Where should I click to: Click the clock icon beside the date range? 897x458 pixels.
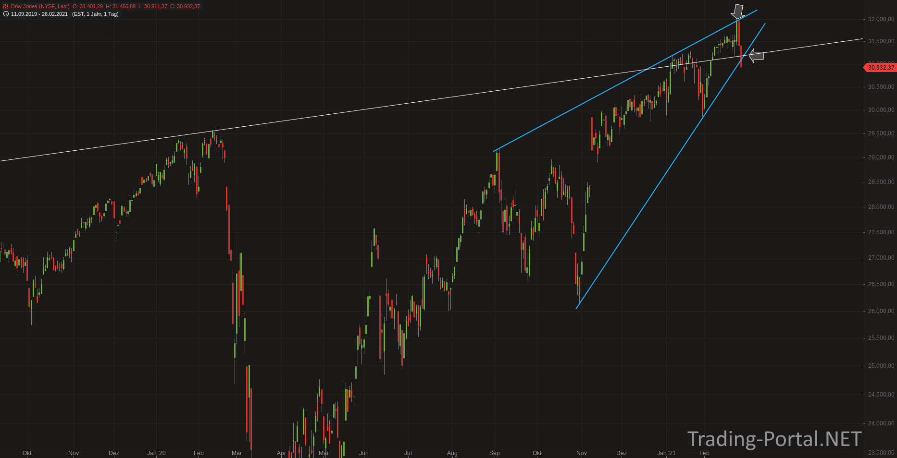pos(6,14)
